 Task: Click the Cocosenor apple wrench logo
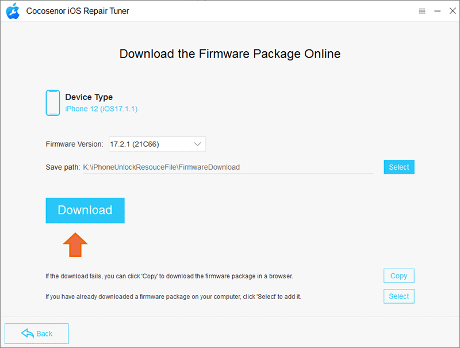(x=13, y=11)
